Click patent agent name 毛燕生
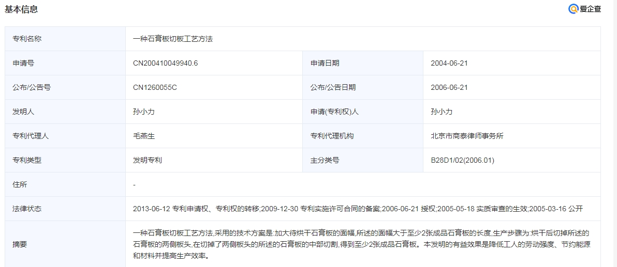This screenshot has width=617, height=267. point(144,136)
